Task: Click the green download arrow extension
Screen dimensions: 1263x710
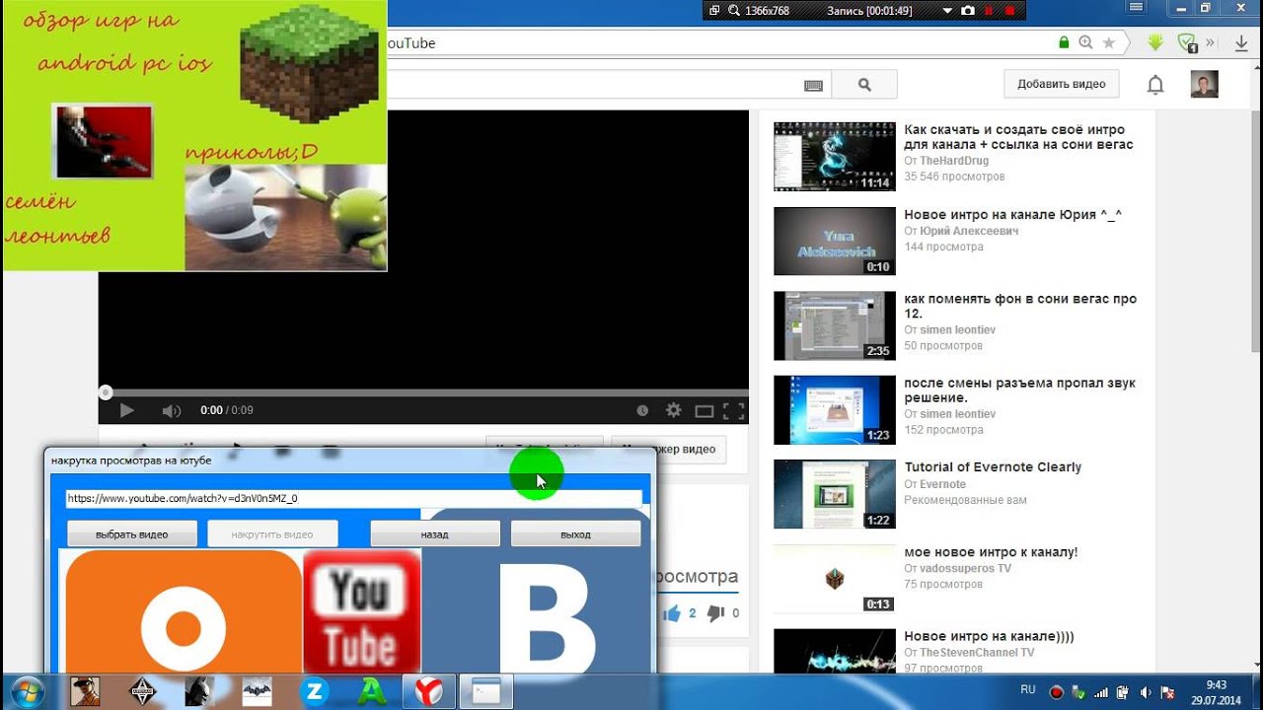Action: tap(1156, 42)
